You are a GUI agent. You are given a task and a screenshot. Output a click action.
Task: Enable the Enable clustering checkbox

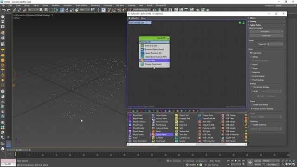[x=252, y=125]
